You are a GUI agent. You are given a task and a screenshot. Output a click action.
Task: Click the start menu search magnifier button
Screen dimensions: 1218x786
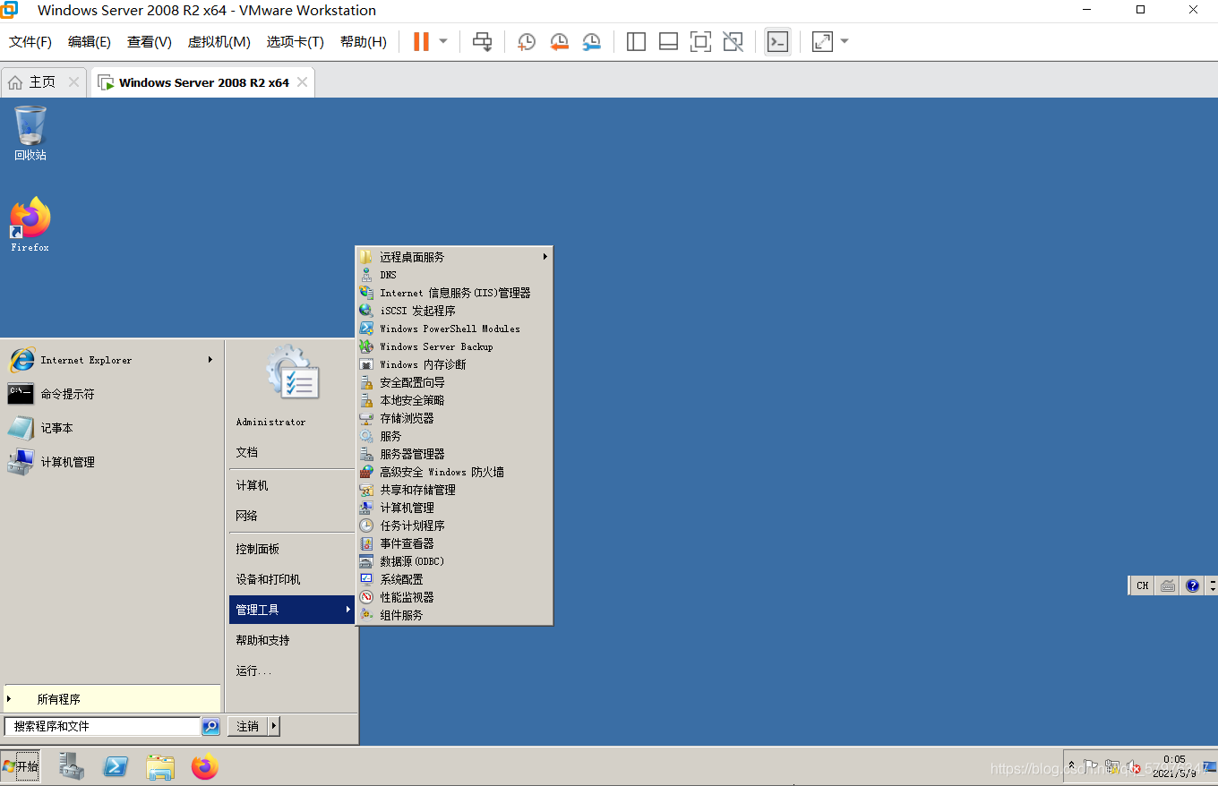(x=210, y=726)
